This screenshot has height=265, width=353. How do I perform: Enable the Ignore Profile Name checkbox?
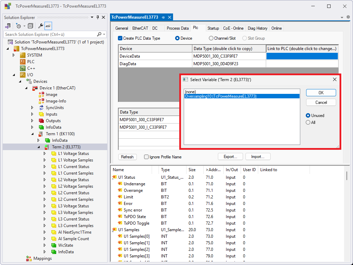[x=146, y=157]
